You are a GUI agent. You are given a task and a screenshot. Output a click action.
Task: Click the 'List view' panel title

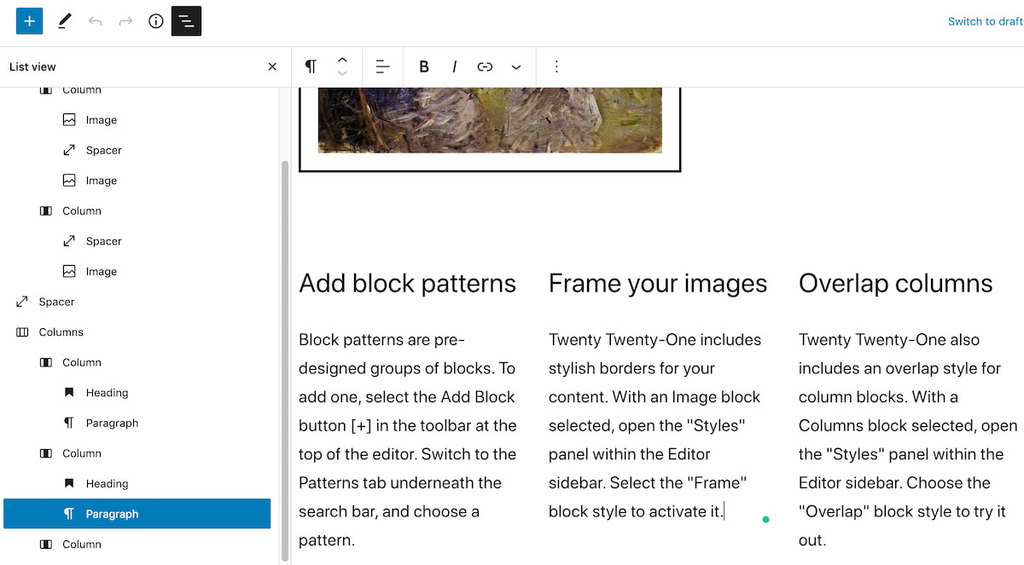coord(32,66)
